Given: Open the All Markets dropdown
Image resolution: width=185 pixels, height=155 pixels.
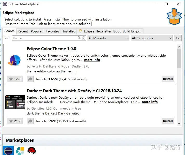Looking at the screenshot, I should (x=108, y=38).
